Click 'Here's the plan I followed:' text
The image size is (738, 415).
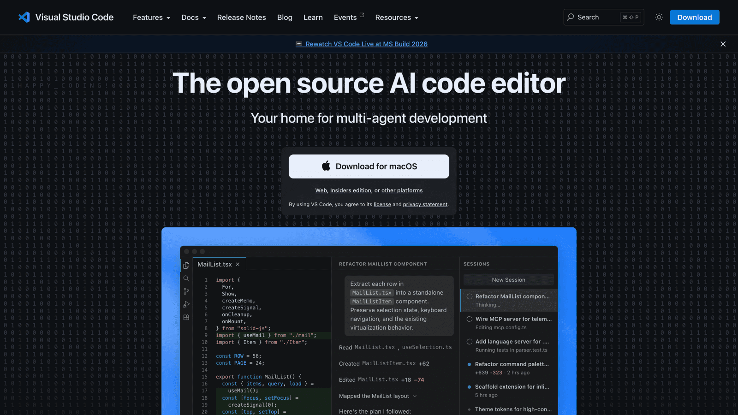(x=375, y=411)
